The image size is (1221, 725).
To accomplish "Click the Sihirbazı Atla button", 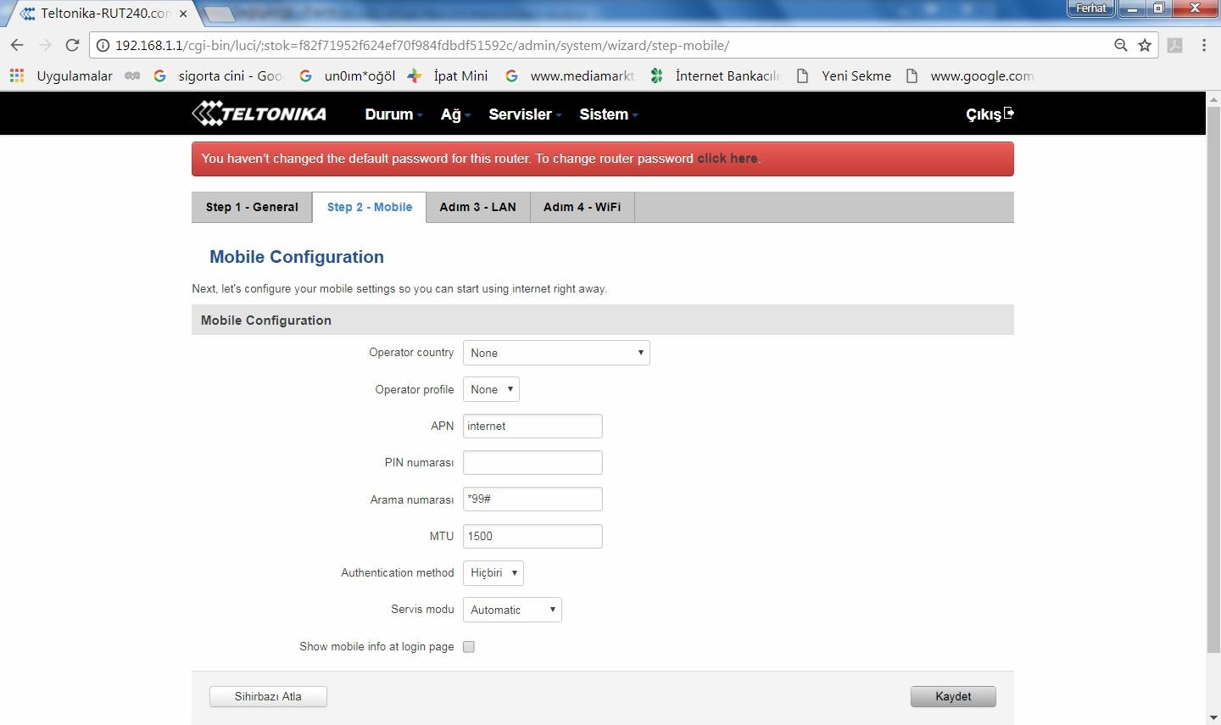I will 268,696.
